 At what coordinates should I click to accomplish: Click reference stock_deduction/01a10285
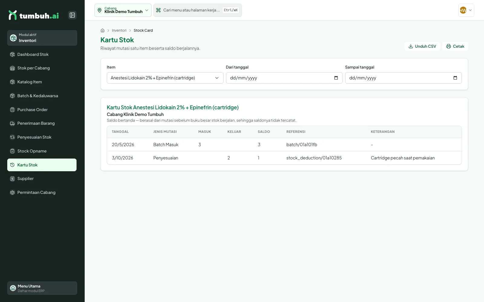point(314,158)
